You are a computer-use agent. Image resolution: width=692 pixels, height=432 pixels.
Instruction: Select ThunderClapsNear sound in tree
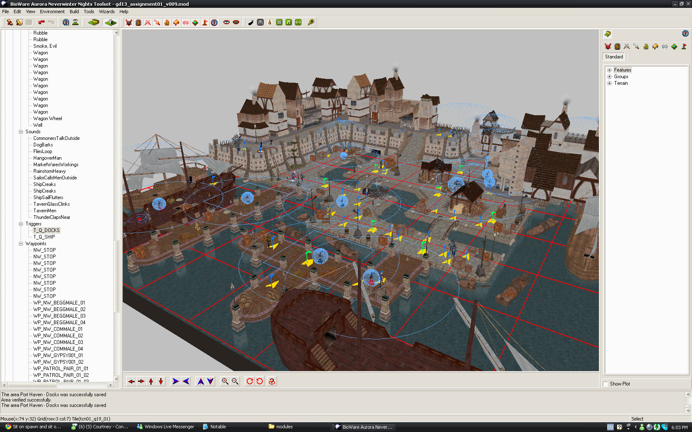(x=52, y=217)
